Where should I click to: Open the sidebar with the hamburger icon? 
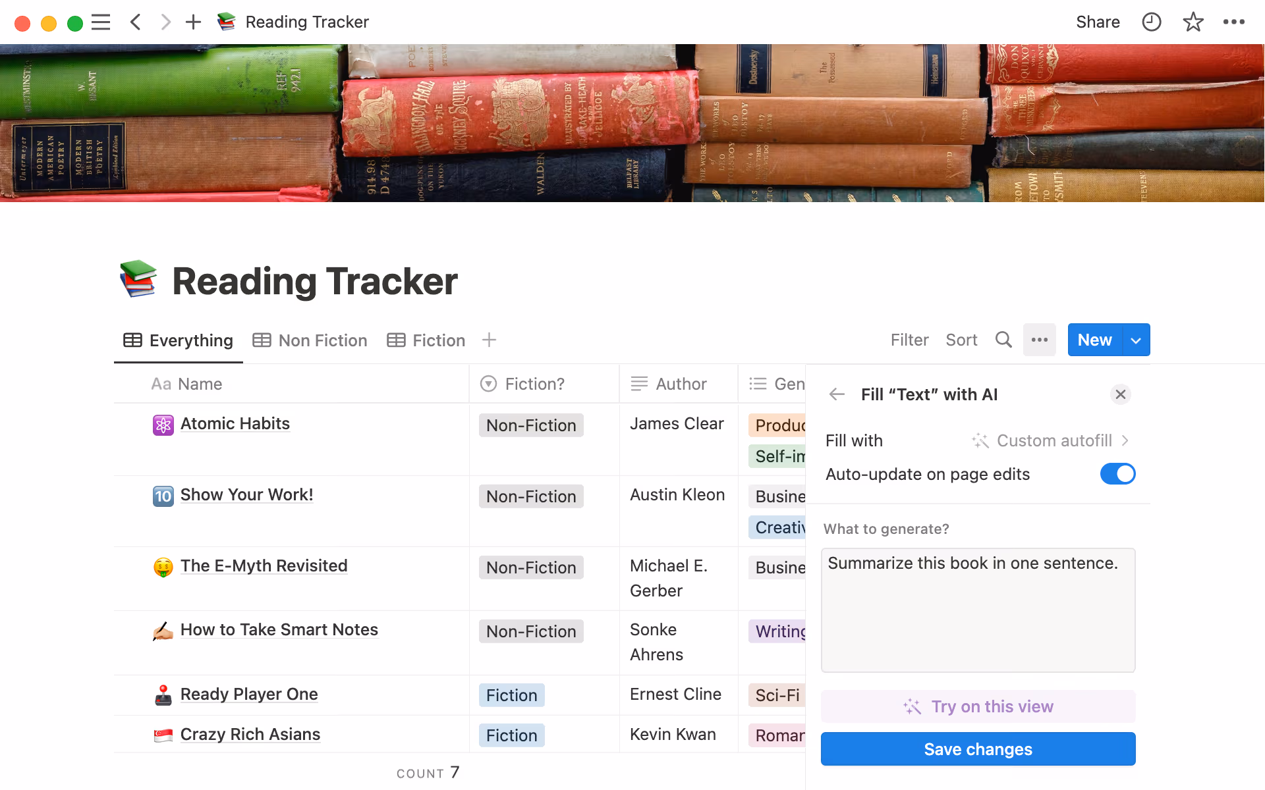coord(101,22)
